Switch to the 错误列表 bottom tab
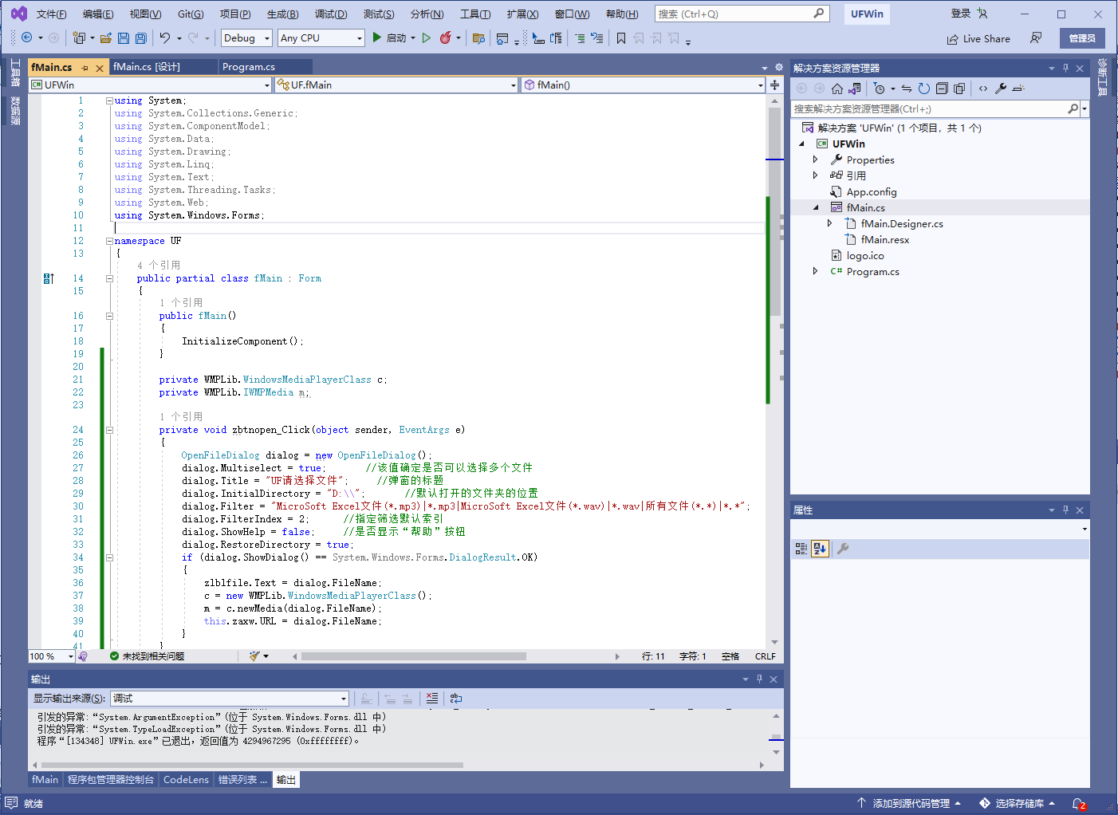The width and height of the screenshot is (1118, 815). [x=242, y=779]
